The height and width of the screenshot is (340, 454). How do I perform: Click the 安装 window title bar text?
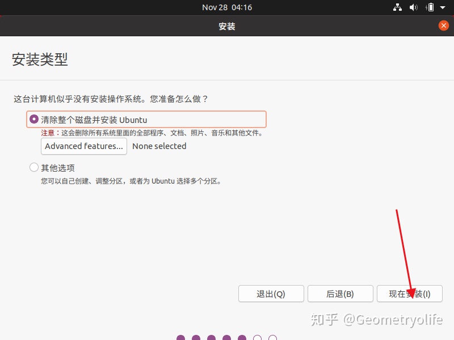pyautogui.click(x=227, y=26)
